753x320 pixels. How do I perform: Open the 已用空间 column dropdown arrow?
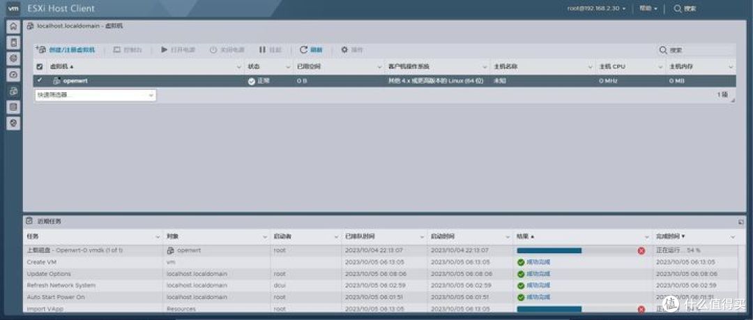coord(379,67)
